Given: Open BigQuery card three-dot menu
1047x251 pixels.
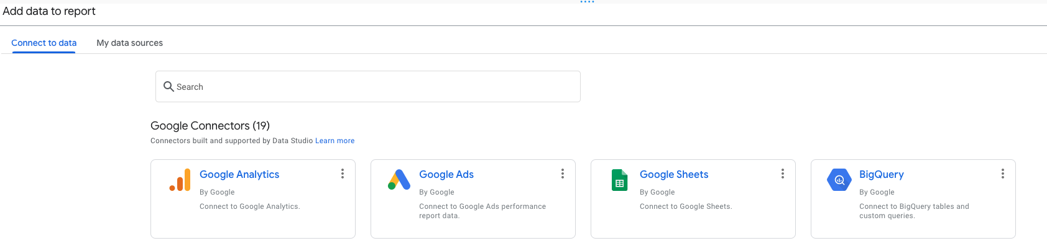Looking at the screenshot, I should [x=1003, y=174].
